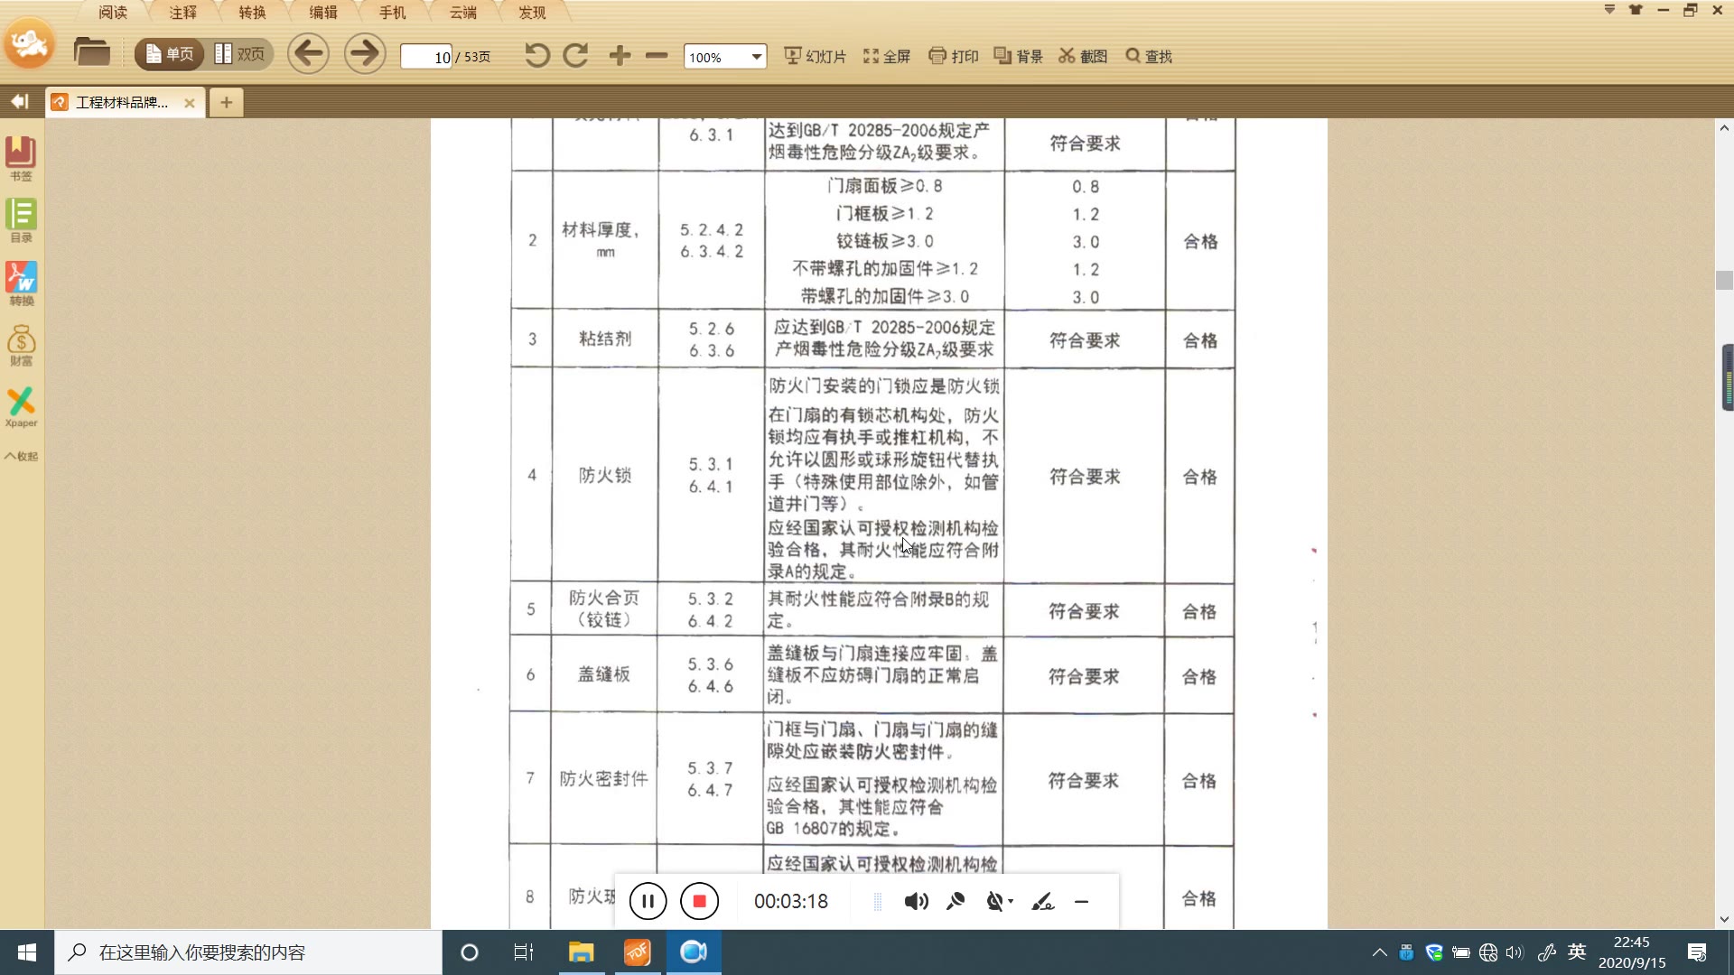Enter 全屏 fullscreen view
This screenshot has width=1734, height=975.
click(x=886, y=55)
